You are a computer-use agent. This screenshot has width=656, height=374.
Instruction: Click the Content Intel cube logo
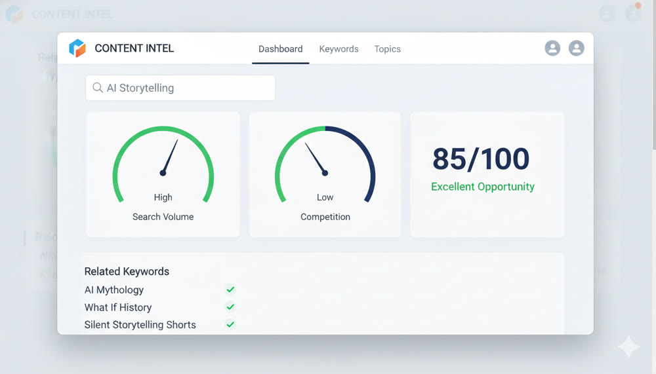[77, 48]
